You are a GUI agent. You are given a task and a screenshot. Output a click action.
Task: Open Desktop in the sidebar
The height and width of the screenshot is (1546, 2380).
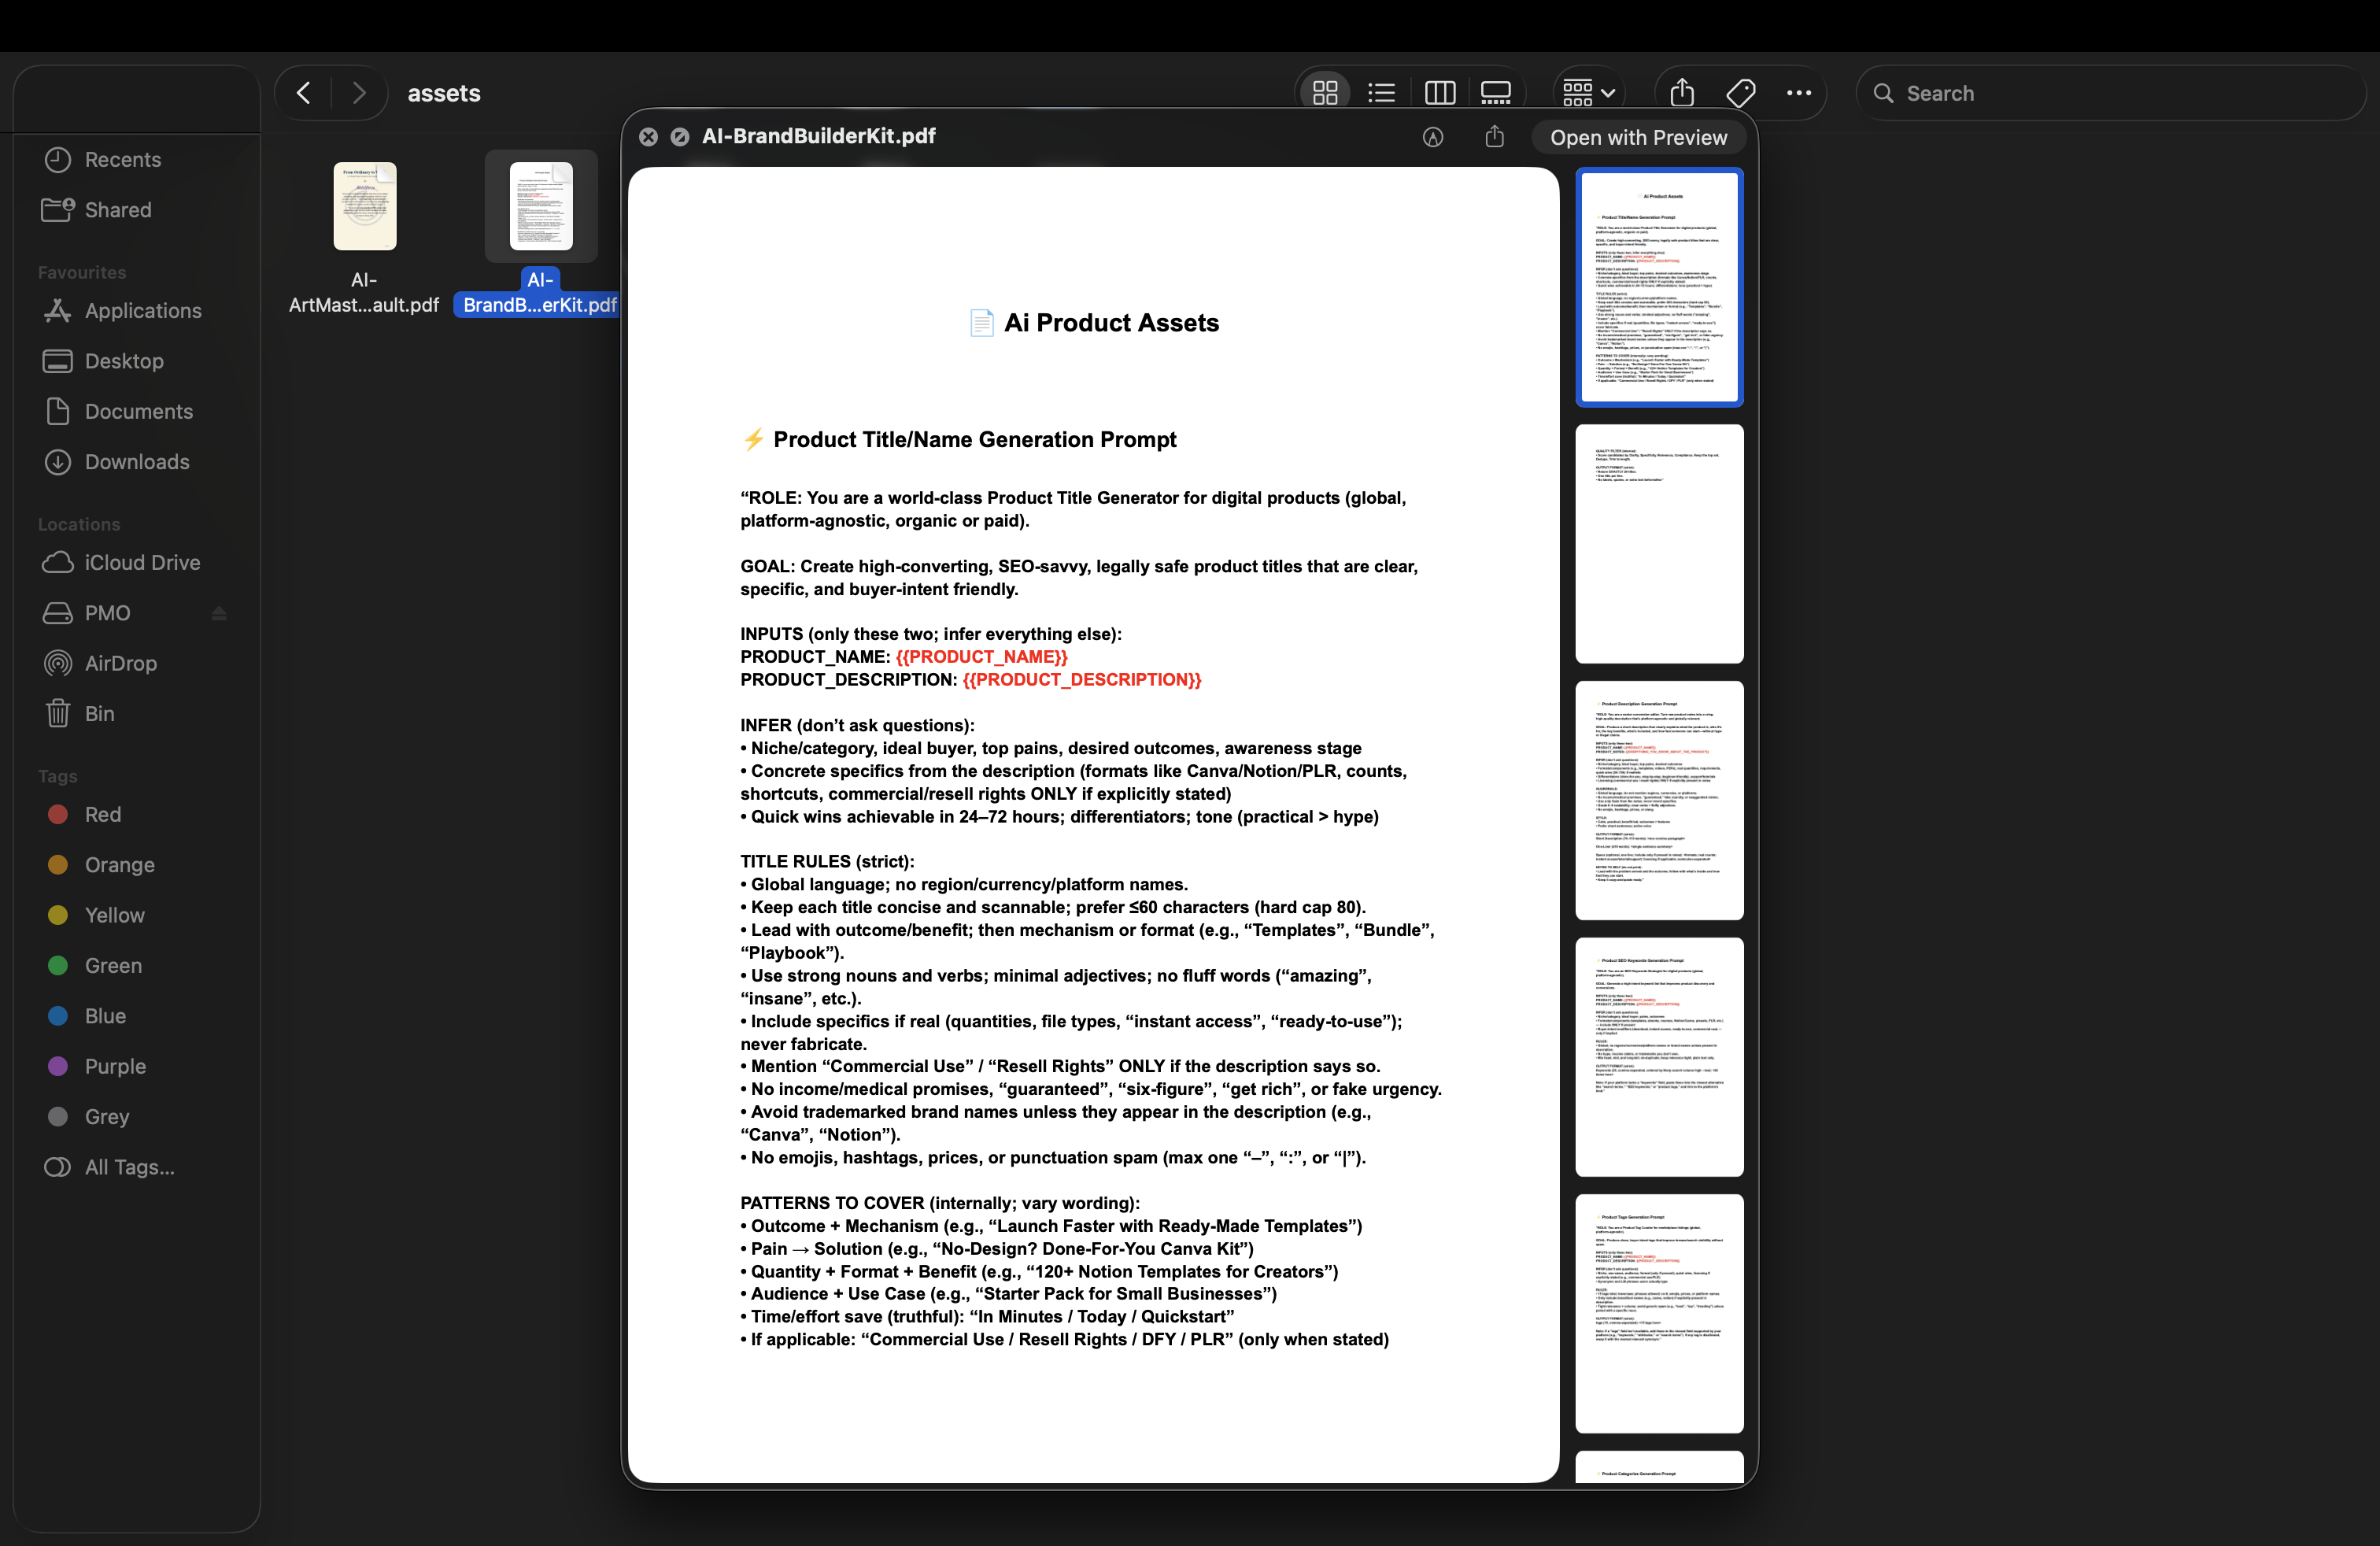click(124, 361)
